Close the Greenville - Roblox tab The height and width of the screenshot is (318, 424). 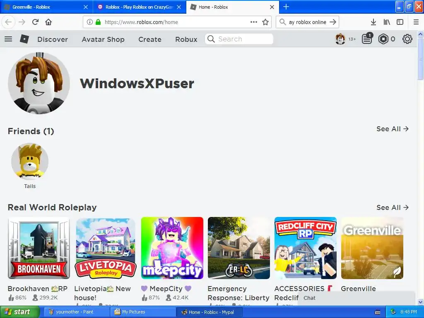pyautogui.click(x=85, y=7)
